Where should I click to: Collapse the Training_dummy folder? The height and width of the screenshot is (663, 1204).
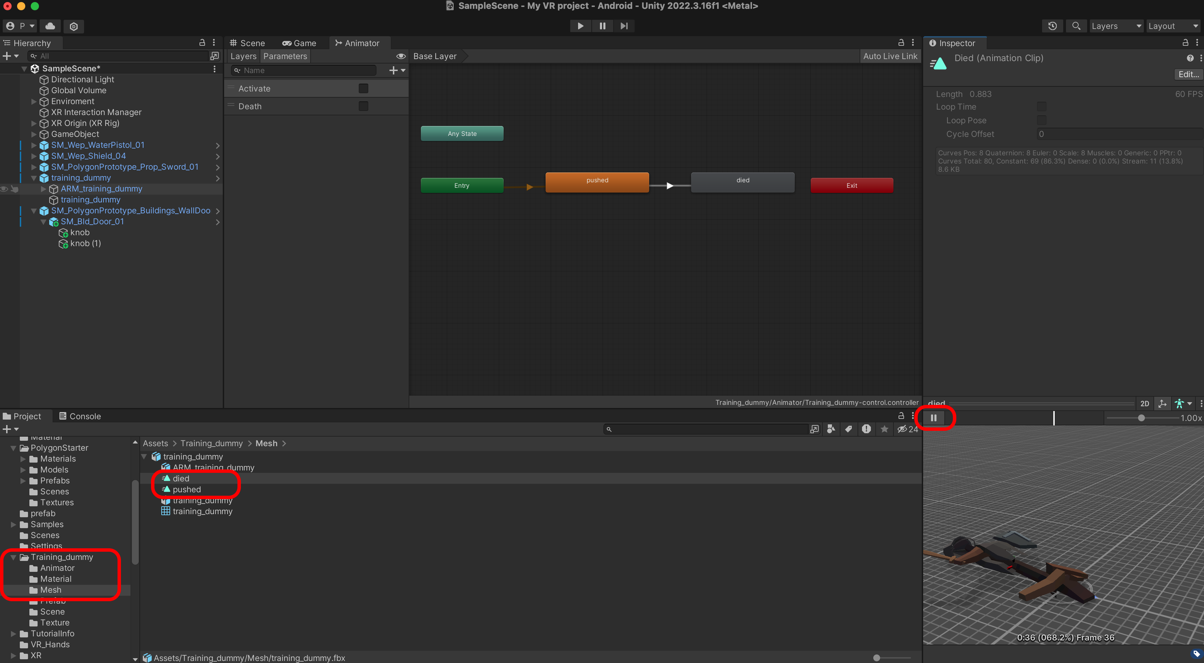coord(14,557)
